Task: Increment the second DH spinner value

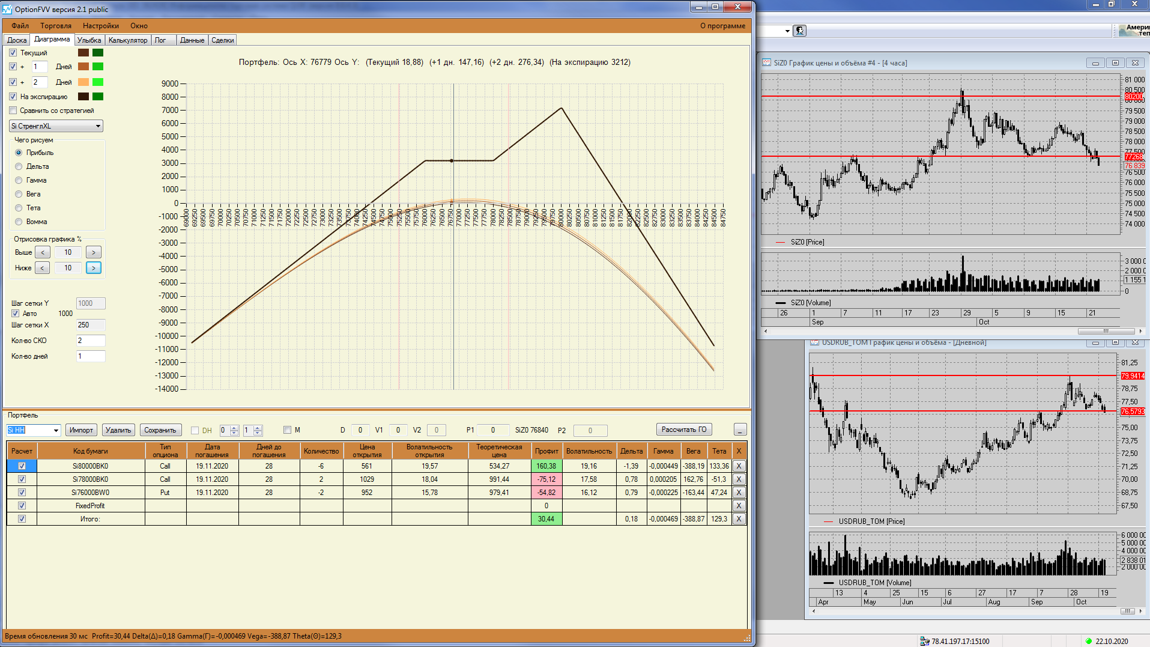Action: [258, 428]
